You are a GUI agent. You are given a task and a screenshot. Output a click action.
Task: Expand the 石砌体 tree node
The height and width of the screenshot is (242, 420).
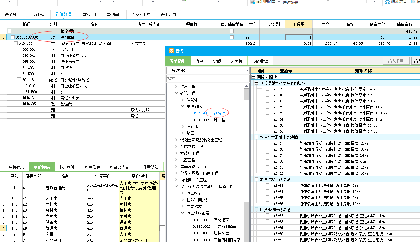point(183,127)
